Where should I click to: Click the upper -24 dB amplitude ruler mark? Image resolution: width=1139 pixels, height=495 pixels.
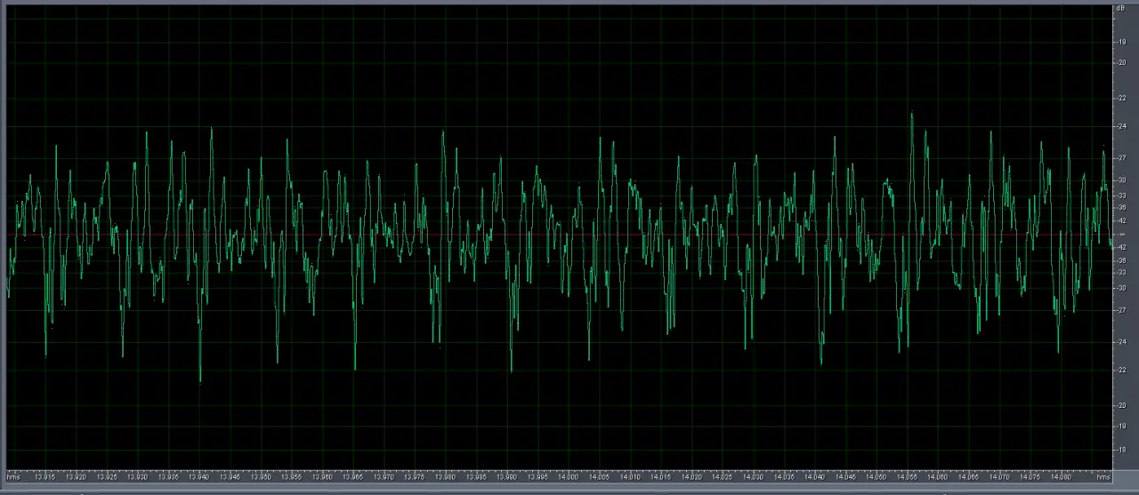pyautogui.click(x=1121, y=126)
